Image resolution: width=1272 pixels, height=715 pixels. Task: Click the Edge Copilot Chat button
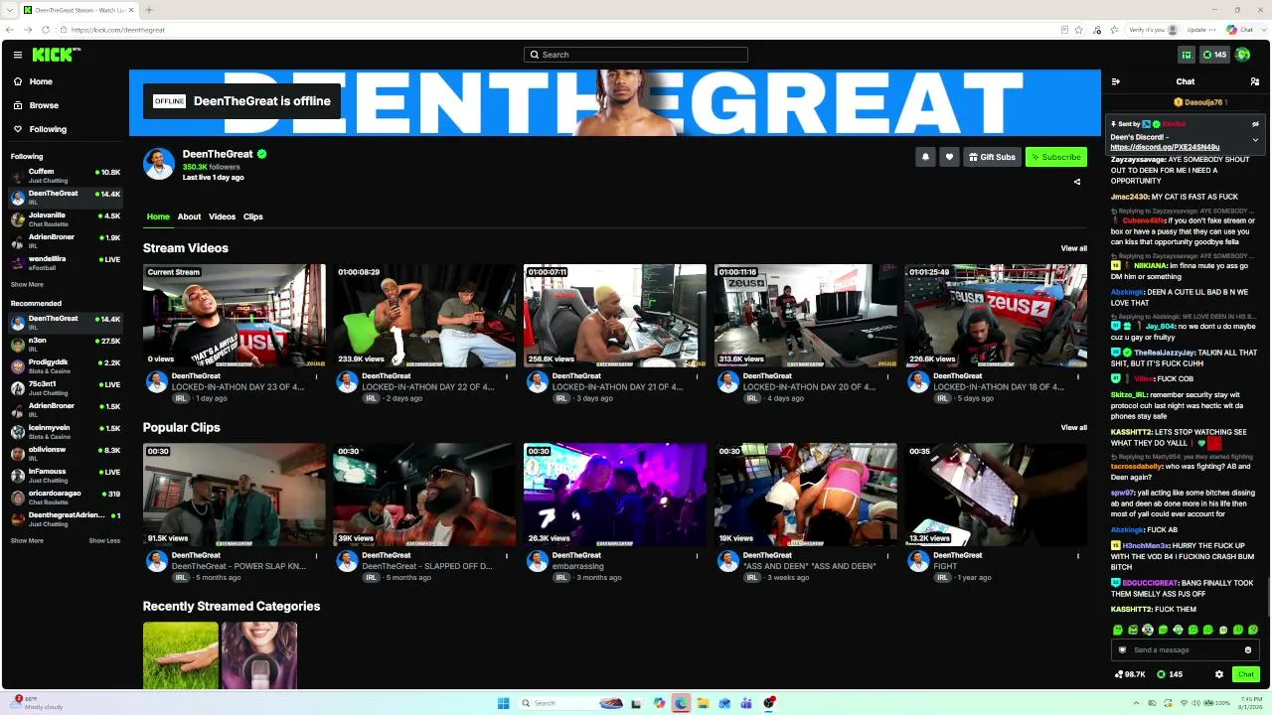pyautogui.click(x=1240, y=30)
